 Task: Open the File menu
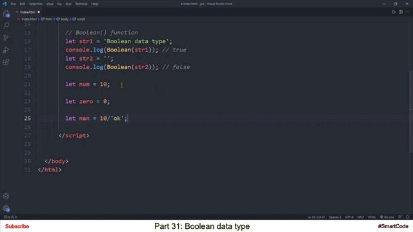[13, 4]
